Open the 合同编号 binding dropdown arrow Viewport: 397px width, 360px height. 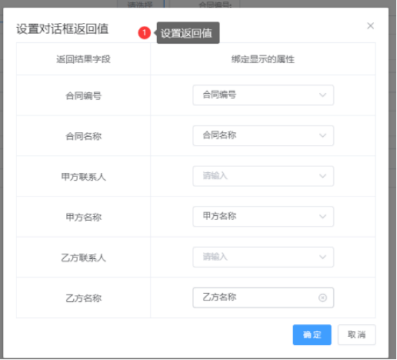(x=322, y=95)
